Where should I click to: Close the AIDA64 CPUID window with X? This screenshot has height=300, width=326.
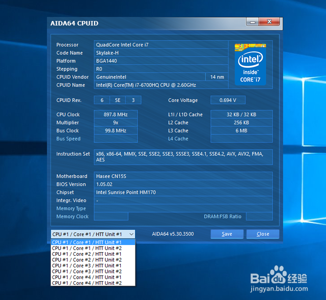click(x=269, y=21)
